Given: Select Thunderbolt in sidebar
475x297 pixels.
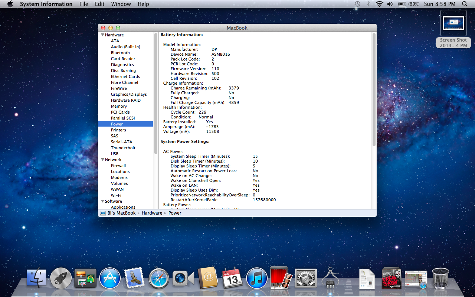Looking at the screenshot, I should pos(123,148).
